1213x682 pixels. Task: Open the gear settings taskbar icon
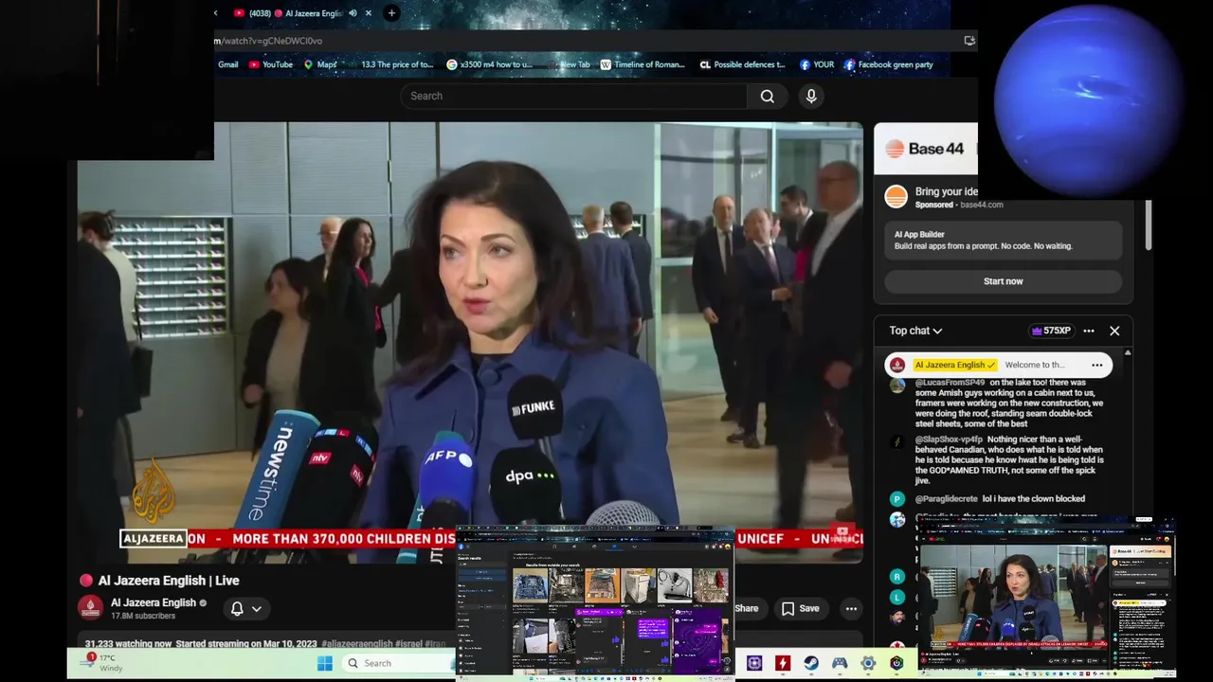[x=868, y=663]
